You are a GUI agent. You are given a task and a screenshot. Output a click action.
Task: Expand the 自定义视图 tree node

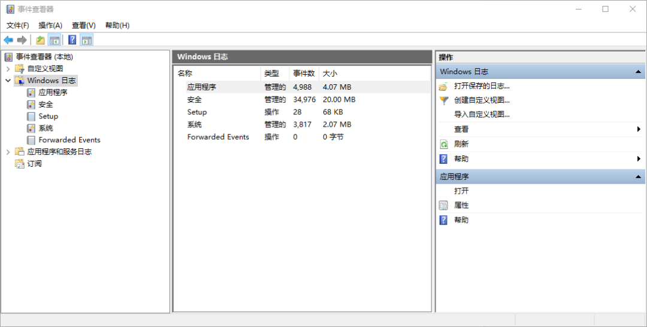click(x=8, y=69)
